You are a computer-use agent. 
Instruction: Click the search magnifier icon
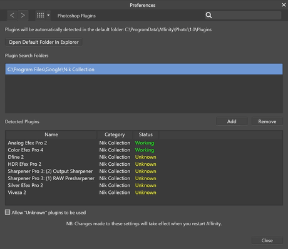coord(208,15)
